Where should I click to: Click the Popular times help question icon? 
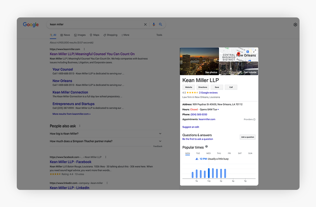tap(207, 147)
